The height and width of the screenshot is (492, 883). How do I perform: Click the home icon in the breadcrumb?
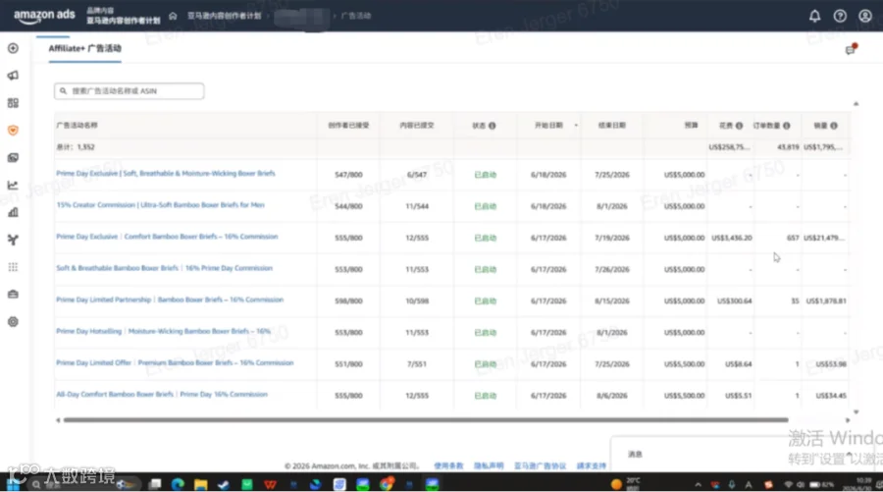pyautogui.click(x=173, y=16)
